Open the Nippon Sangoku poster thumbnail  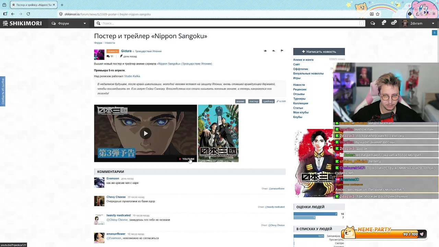click(218, 133)
